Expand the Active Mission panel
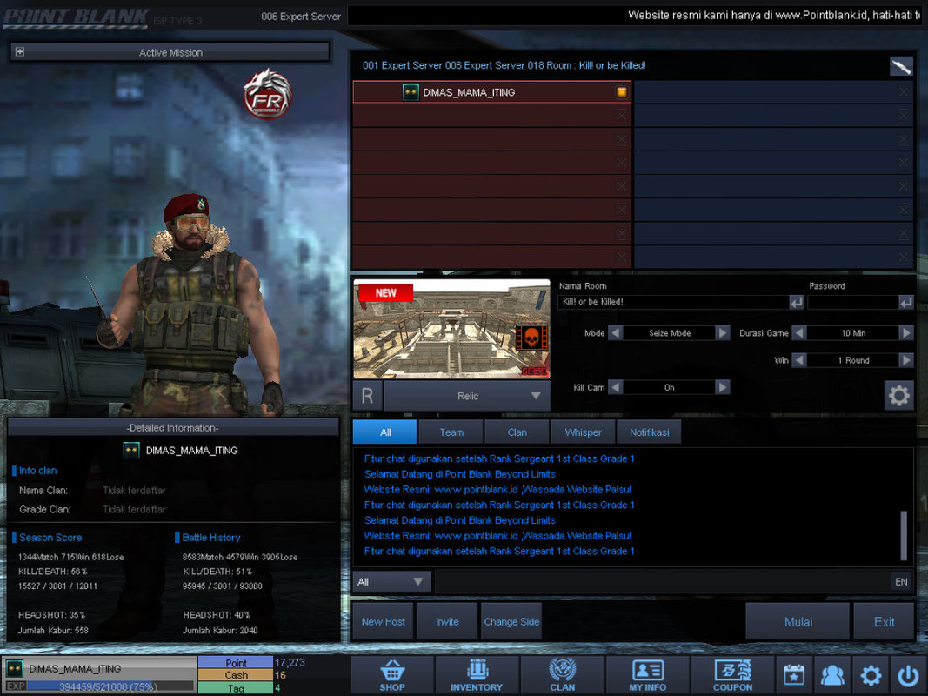The height and width of the screenshot is (696, 928). [x=20, y=52]
